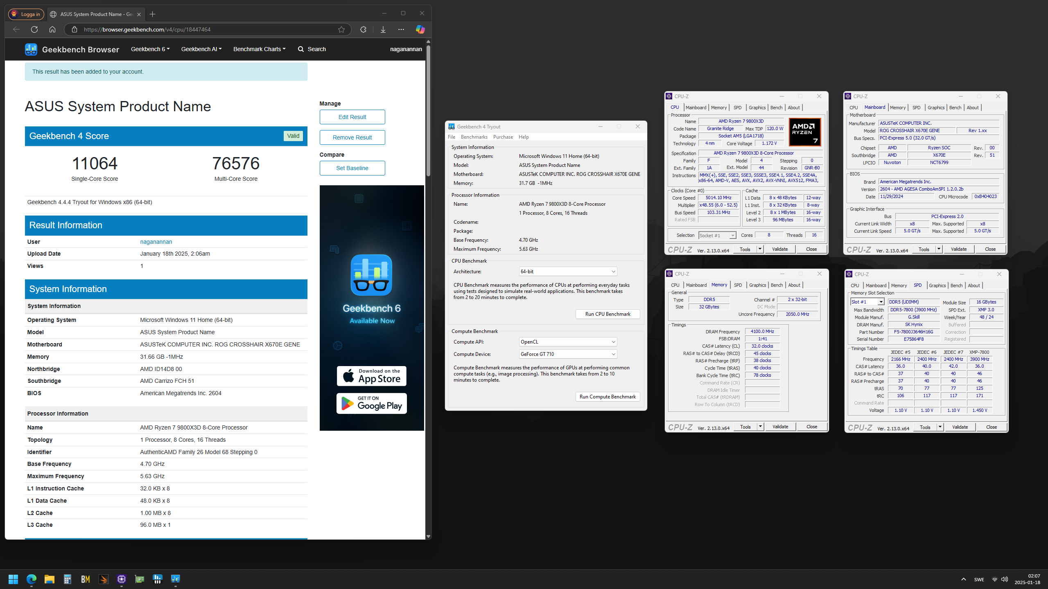1048x589 pixels.
Task: Click Remove Result button
Action: point(352,137)
